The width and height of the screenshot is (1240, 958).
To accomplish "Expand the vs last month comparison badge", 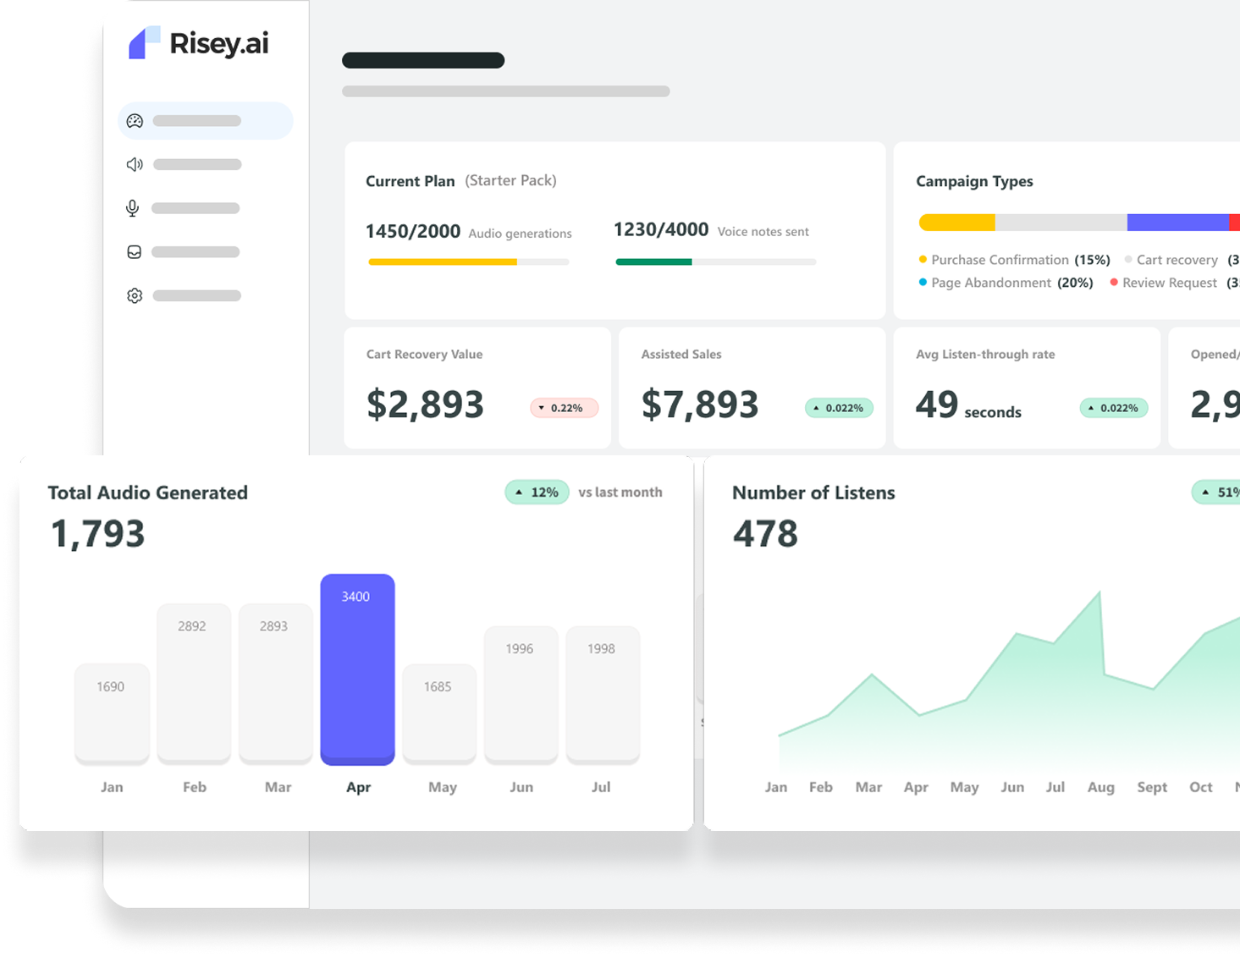I will click(x=620, y=492).
